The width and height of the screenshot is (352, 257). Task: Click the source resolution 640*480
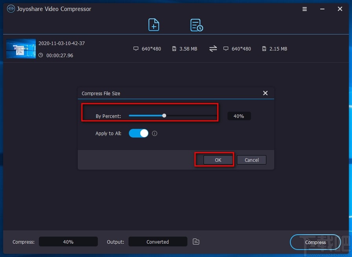coord(151,49)
